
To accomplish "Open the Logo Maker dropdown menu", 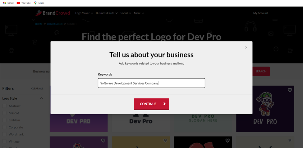I will tap(84, 13).
